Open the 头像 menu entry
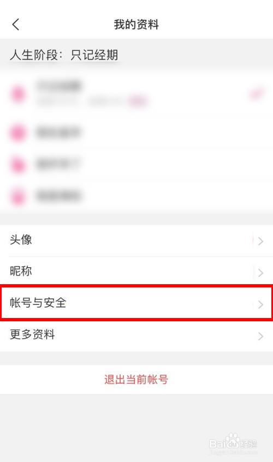 coord(136,241)
